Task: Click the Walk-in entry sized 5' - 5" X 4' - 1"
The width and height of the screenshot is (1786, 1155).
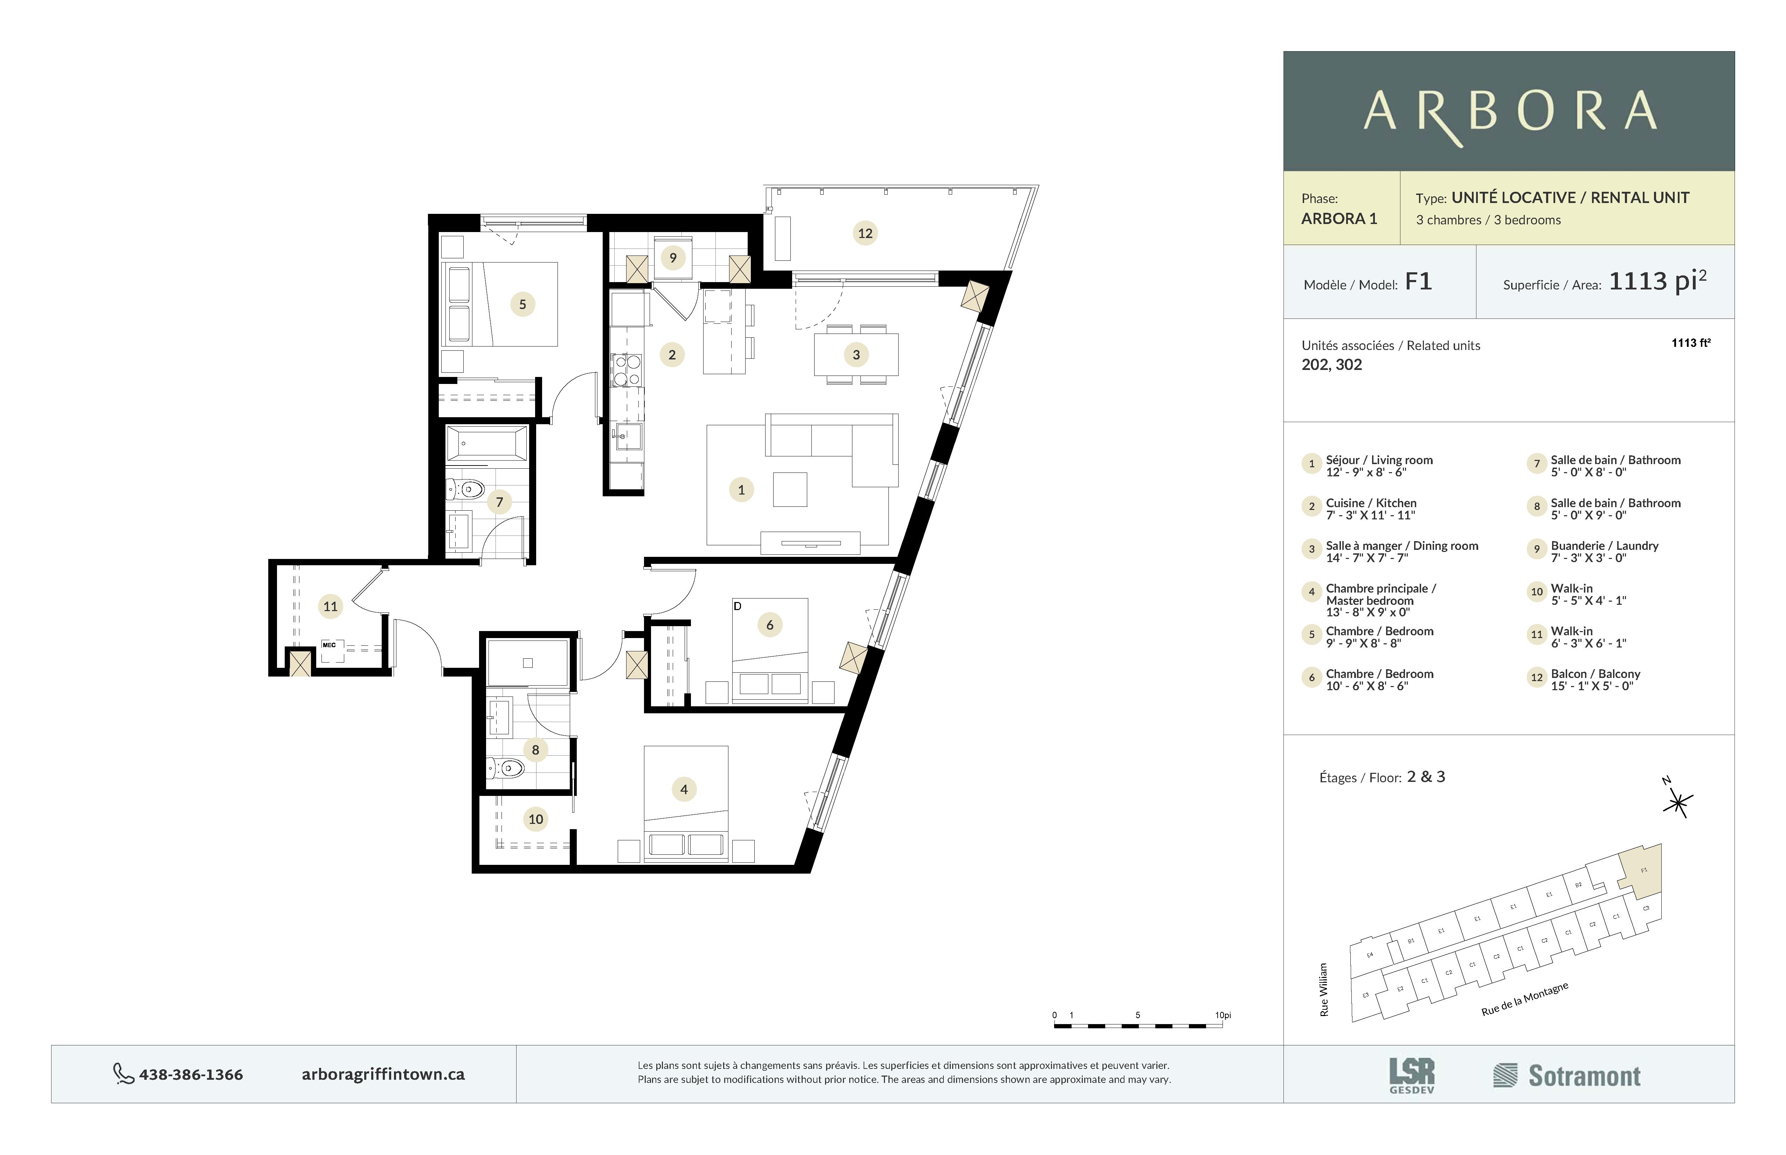Action: [1588, 594]
